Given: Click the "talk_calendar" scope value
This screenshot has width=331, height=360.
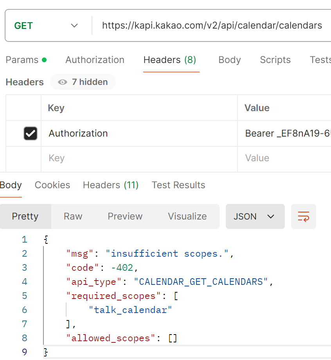Looking at the screenshot, I should click(130, 310).
